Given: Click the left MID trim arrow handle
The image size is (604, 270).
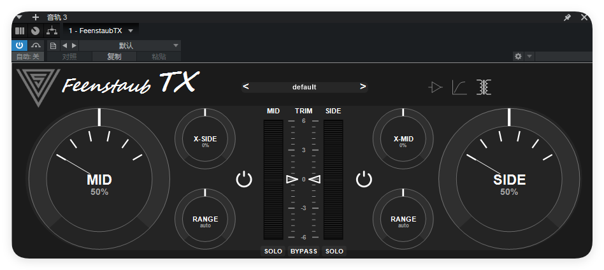Looking at the screenshot, I should pos(292,179).
